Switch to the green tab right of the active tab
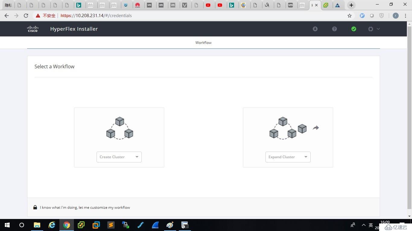This screenshot has width=412, height=231. (326, 5)
